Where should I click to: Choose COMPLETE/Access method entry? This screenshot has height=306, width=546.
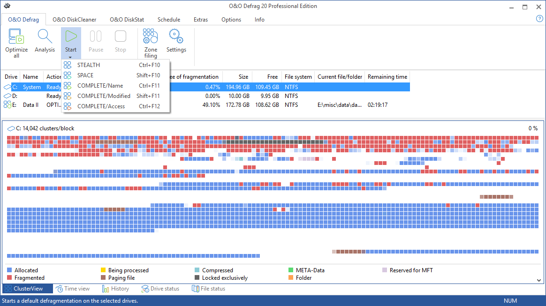115,106
